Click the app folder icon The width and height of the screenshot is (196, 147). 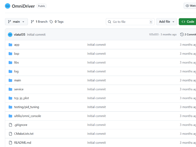tap(10, 45)
